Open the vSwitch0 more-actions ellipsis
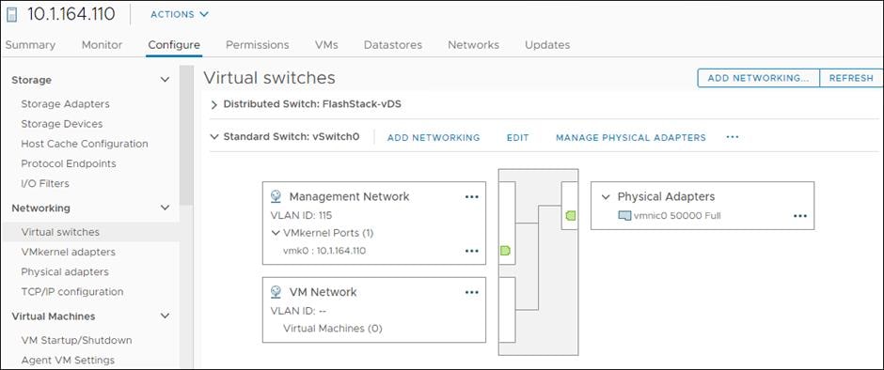This screenshot has width=884, height=370. [733, 137]
